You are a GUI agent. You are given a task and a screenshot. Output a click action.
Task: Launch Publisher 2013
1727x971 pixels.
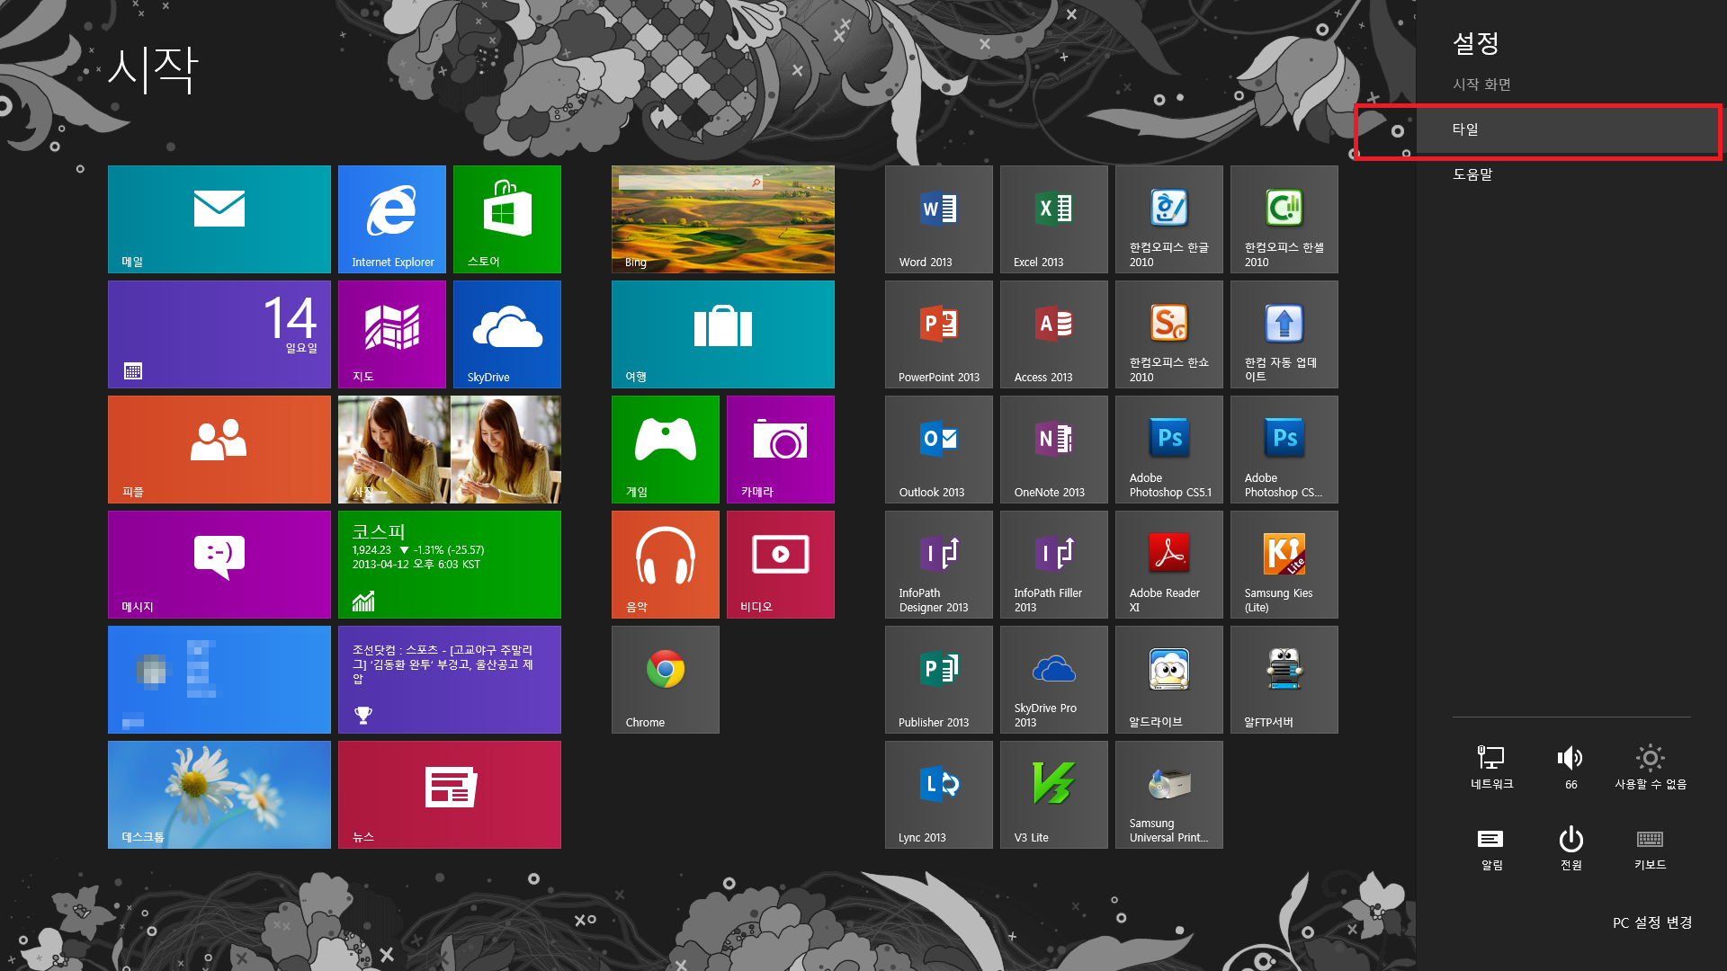click(939, 680)
